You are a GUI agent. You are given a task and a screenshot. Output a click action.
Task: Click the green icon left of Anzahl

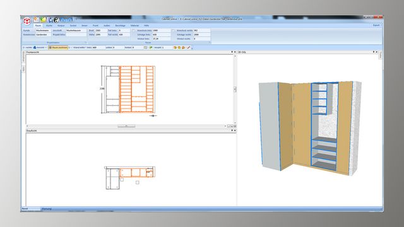151,47
